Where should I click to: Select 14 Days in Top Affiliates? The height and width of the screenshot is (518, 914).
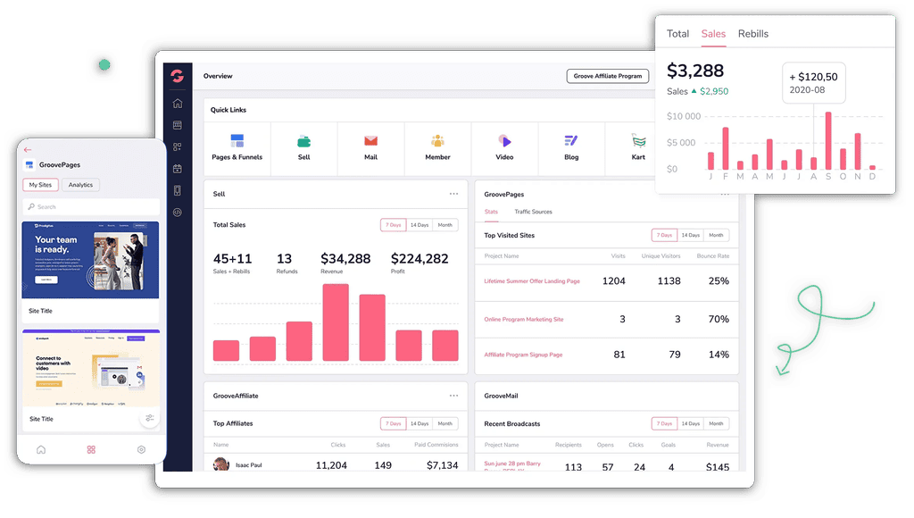pos(420,423)
